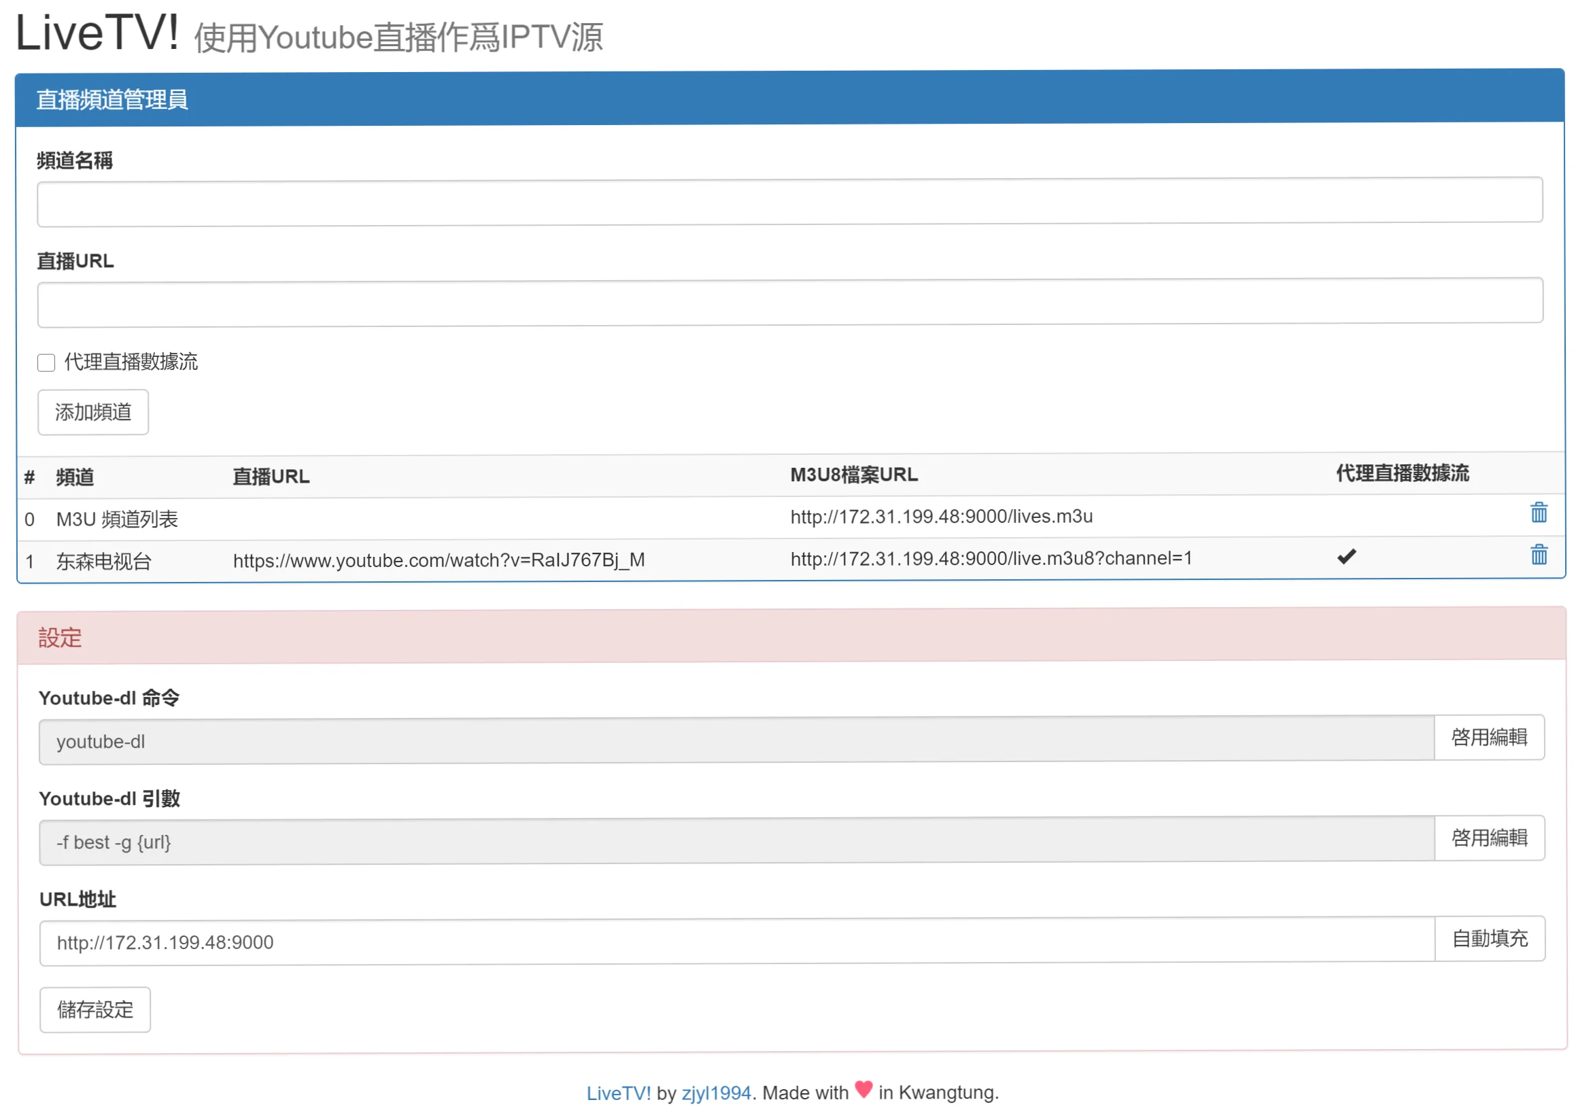This screenshot has width=1593, height=1115.
Task: Enable editing for Youtube-dl 命令 field
Action: point(1488,737)
